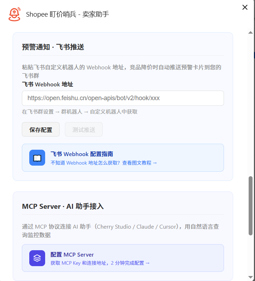The width and height of the screenshot is (255, 281).
Task: Click the purple MCP layers icon
Action: click(37, 258)
